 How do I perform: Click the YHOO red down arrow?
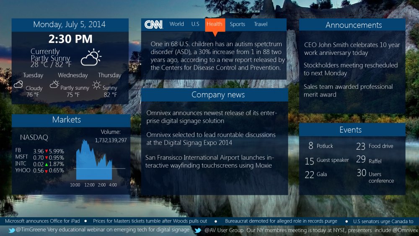(46, 171)
